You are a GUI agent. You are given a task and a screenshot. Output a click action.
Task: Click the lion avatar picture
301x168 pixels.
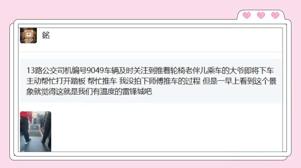click(28, 35)
